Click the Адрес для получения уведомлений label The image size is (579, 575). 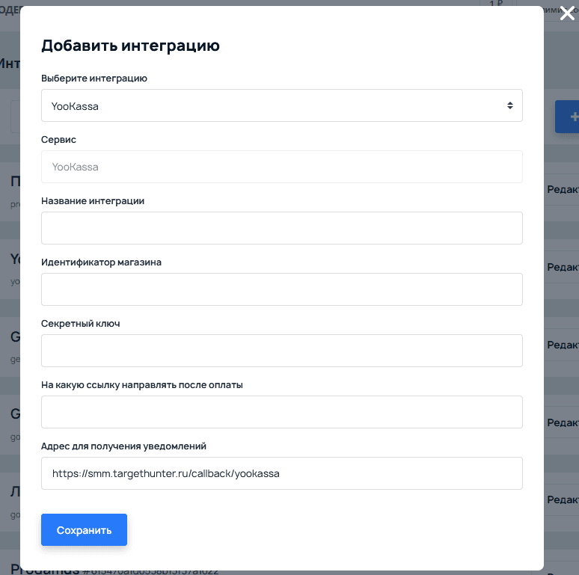click(123, 446)
